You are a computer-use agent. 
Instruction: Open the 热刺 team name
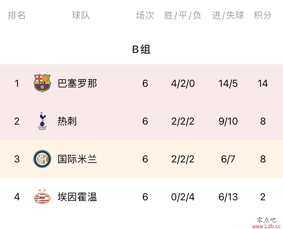pyautogui.click(x=67, y=121)
